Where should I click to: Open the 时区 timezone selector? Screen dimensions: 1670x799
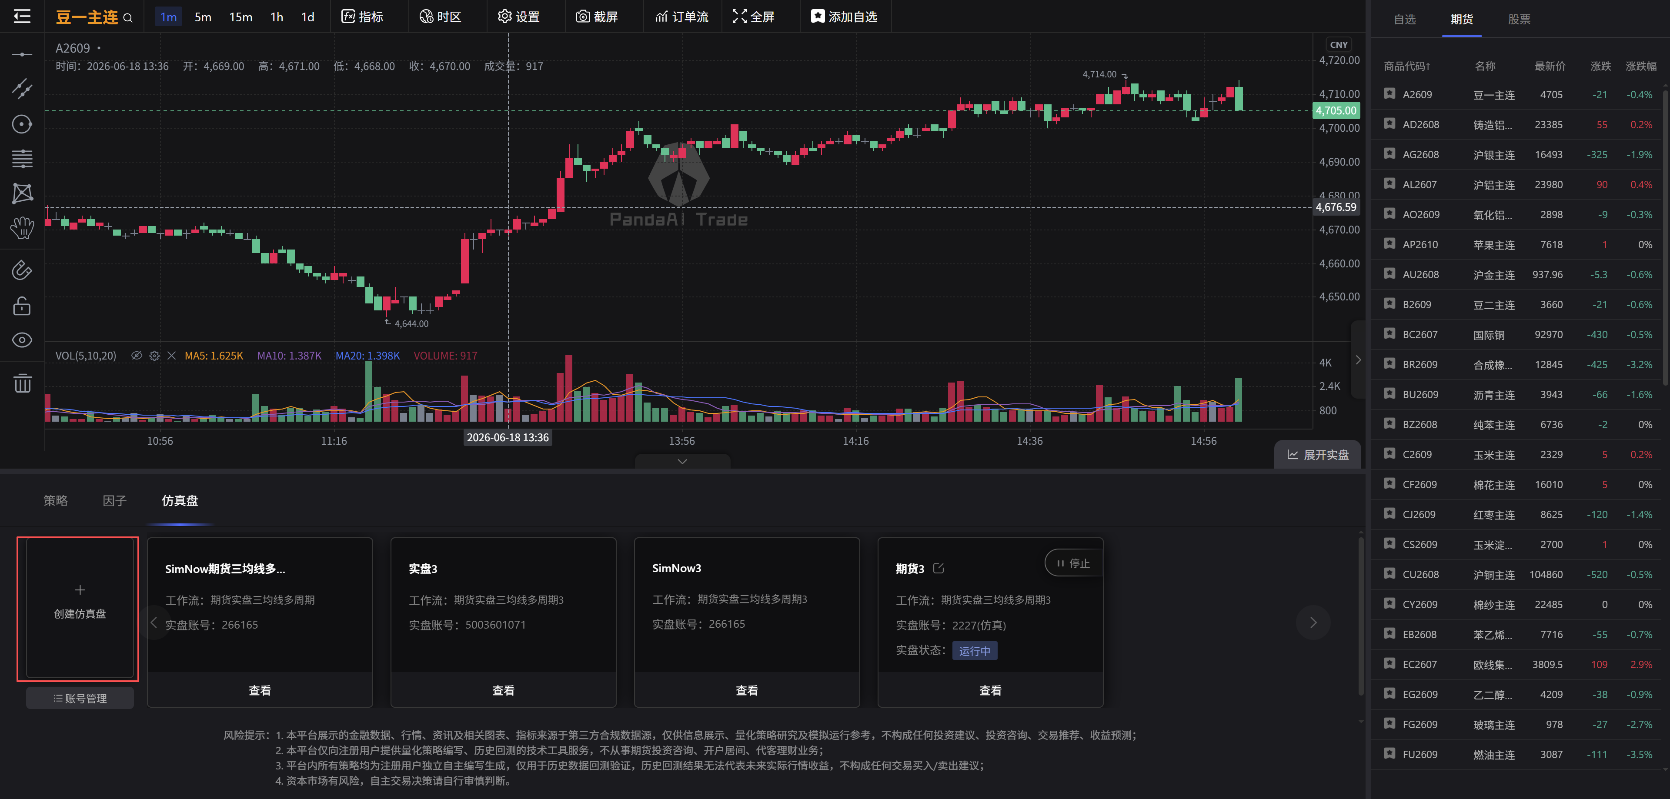[441, 17]
